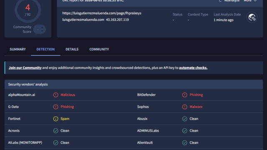Screen dimensions: 267x150
Task: Open the SUMMARY tab
Action: point(18,49)
